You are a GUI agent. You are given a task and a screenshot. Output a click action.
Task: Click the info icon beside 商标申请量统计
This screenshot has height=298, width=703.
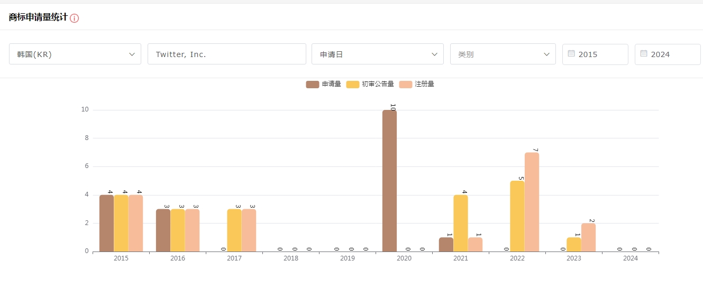75,18
